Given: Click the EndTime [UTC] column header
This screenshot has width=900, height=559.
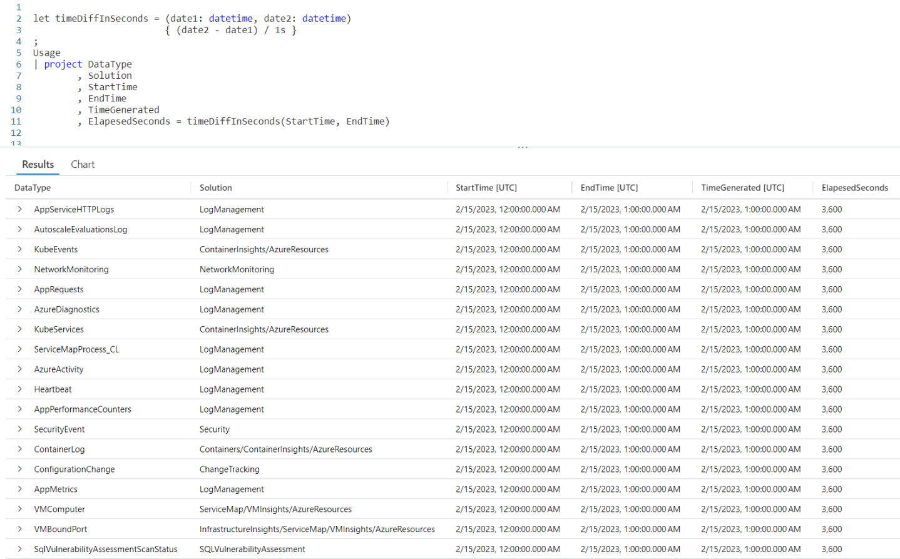Looking at the screenshot, I should [x=609, y=188].
